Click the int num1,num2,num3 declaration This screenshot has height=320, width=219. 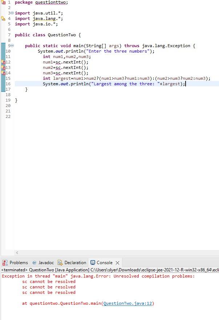pyautogui.click(x=67, y=57)
